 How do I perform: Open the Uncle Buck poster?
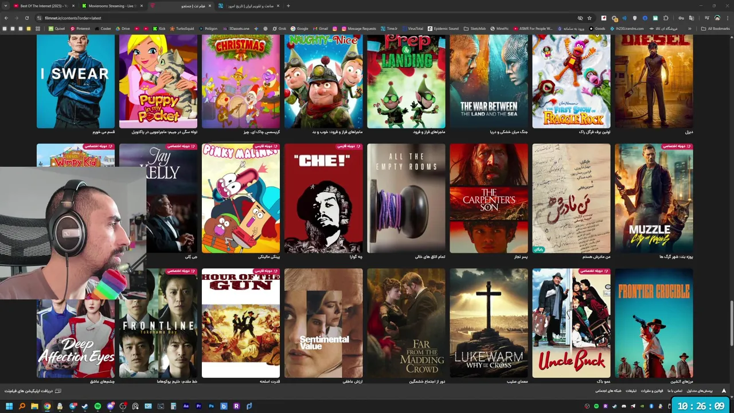pyautogui.click(x=571, y=324)
